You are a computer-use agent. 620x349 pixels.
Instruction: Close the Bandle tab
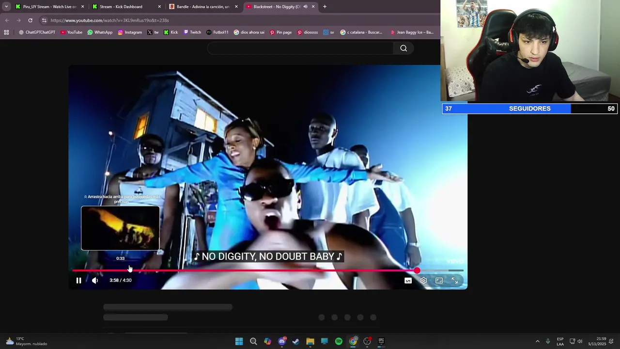pyautogui.click(x=236, y=7)
